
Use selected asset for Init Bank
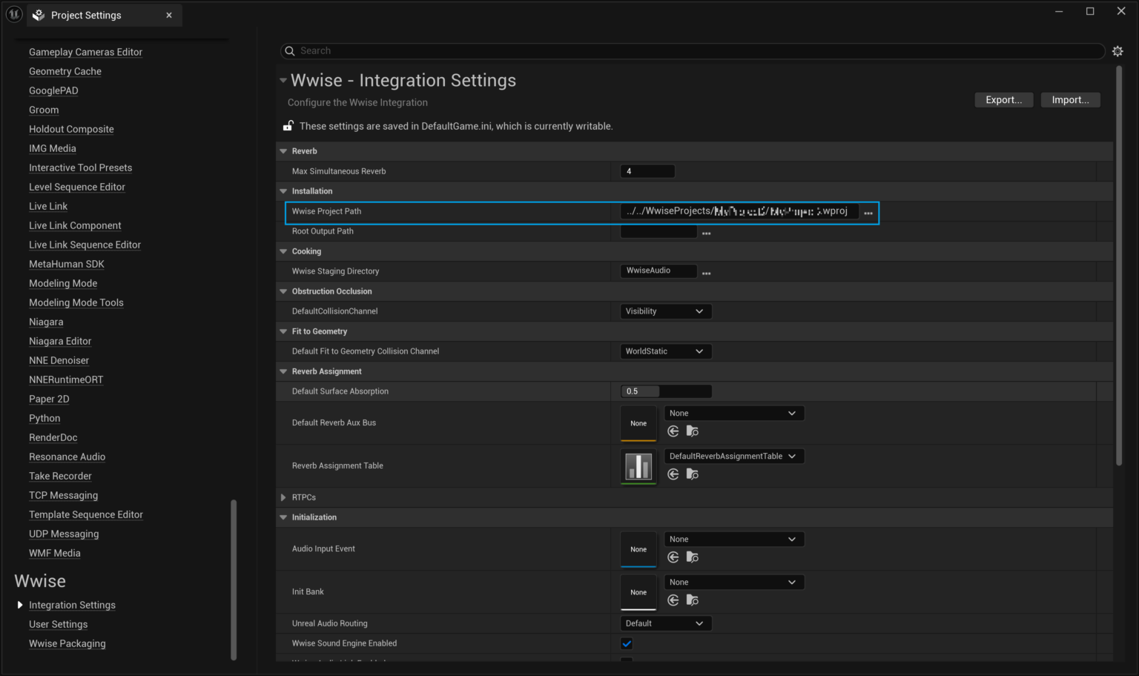point(673,600)
